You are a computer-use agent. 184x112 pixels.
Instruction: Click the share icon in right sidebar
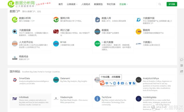pos(182,71)
